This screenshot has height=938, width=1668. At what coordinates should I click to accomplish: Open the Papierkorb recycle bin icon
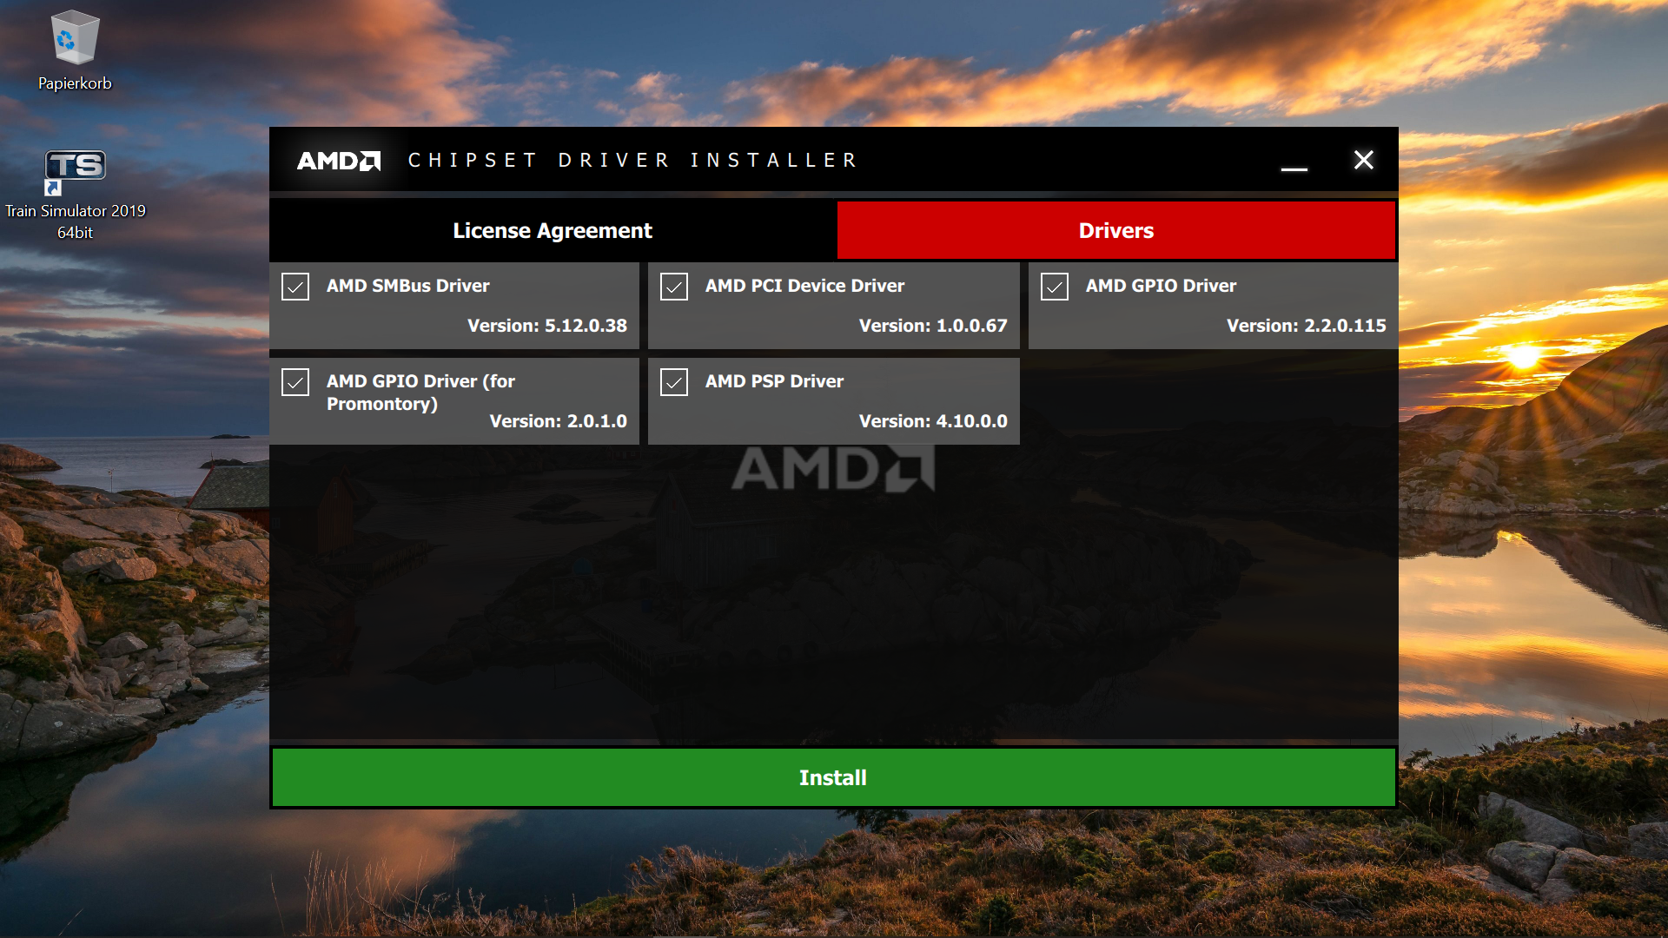pyautogui.click(x=75, y=40)
